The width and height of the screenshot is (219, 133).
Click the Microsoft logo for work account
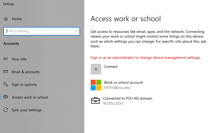pos(96,85)
